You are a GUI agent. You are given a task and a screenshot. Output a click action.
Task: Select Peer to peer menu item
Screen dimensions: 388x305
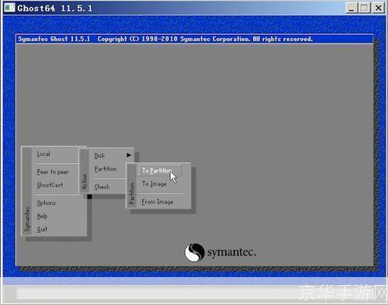pos(53,172)
